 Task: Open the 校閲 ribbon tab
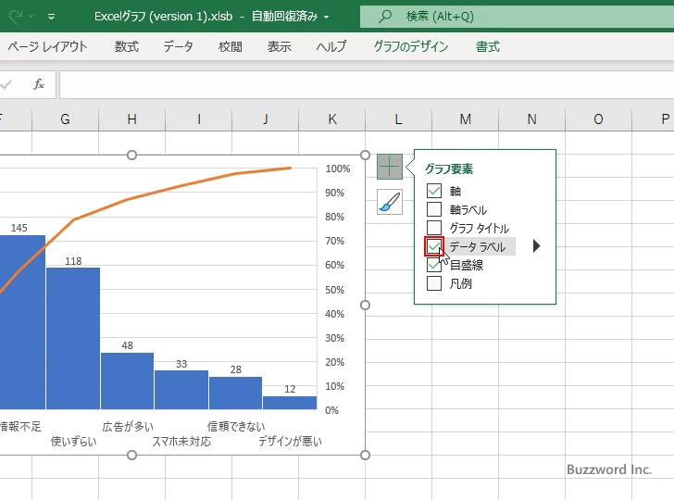pyautogui.click(x=230, y=46)
